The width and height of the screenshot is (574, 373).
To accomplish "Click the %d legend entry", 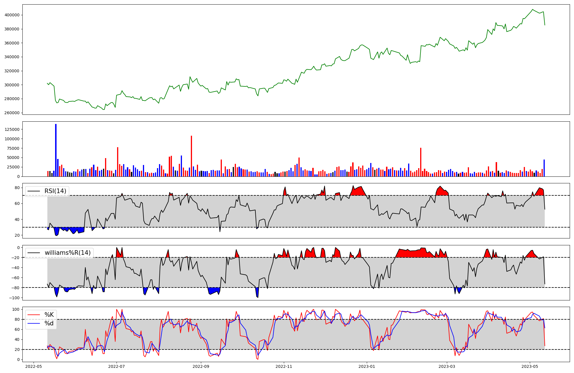I will point(49,323).
